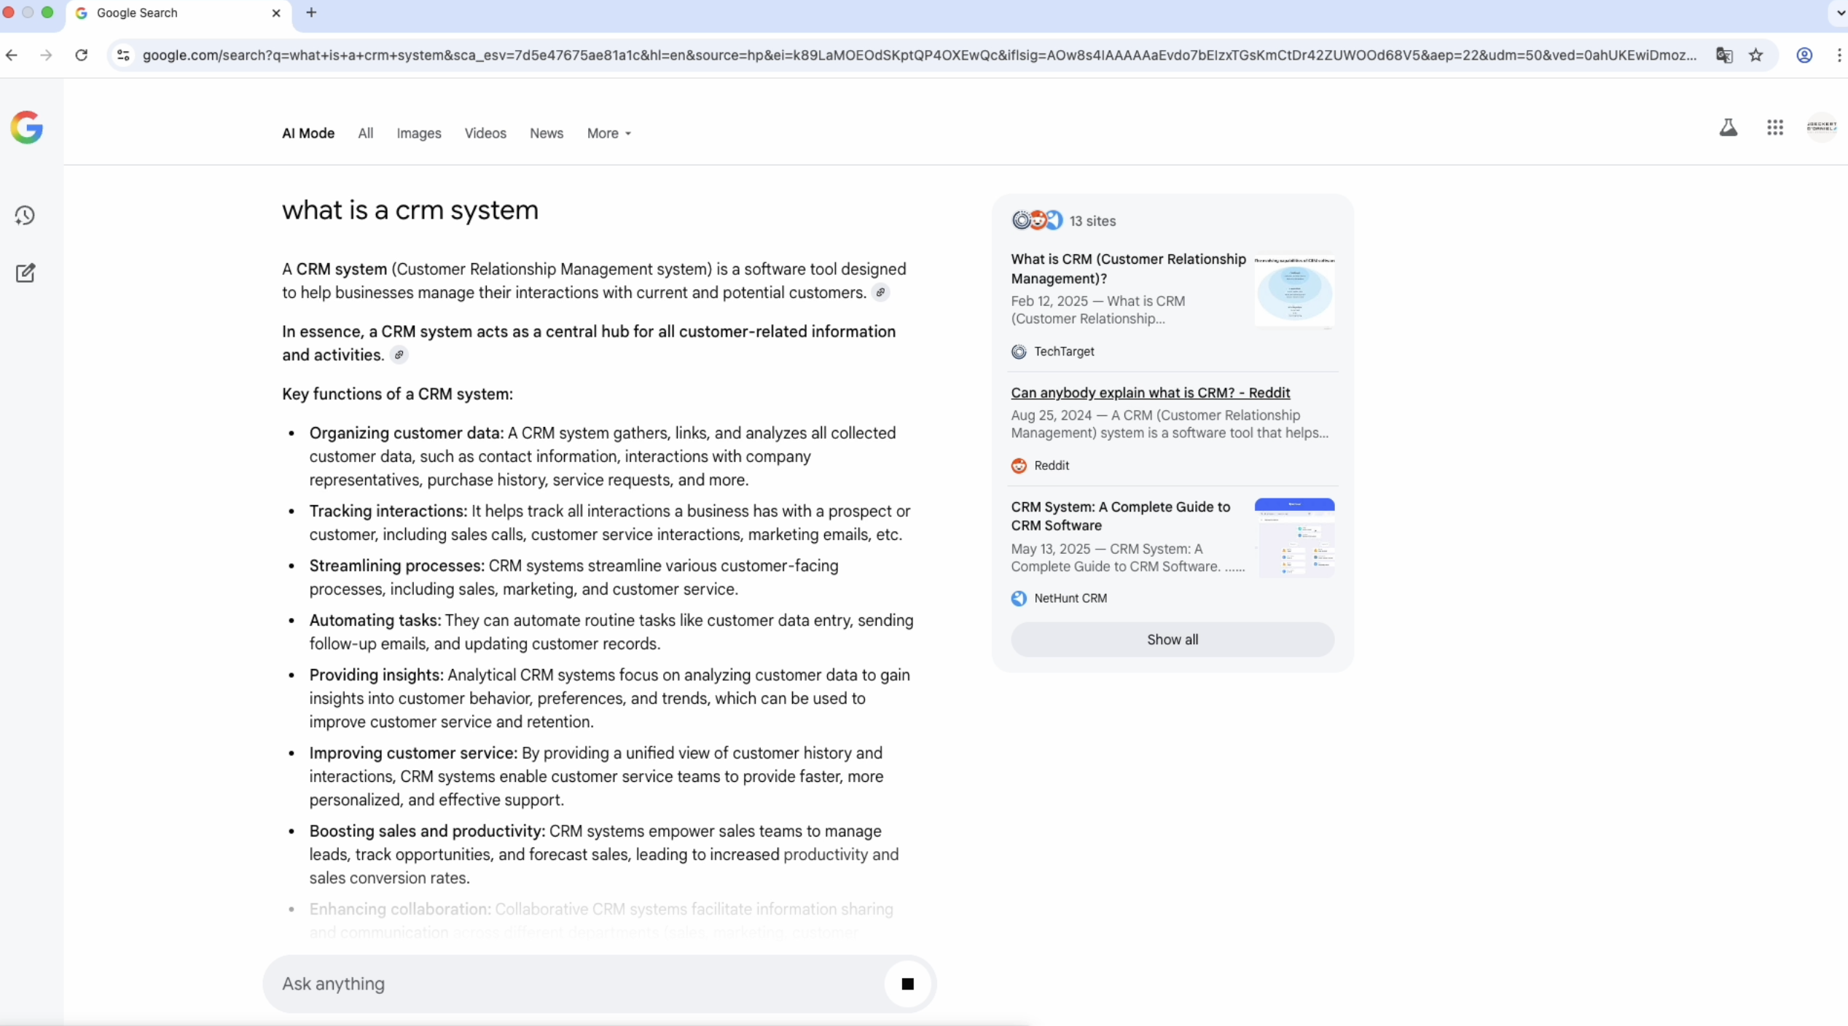Click 'Enhancing collaboration:' faded bullet label
Image resolution: width=1848 pixels, height=1026 pixels.
(x=399, y=909)
